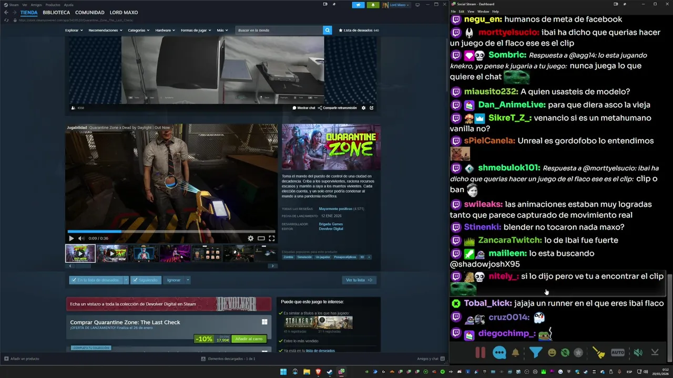The image size is (673, 378).
Task: Click Steam's forward navigation arrow
Action: tap(14, 13)
